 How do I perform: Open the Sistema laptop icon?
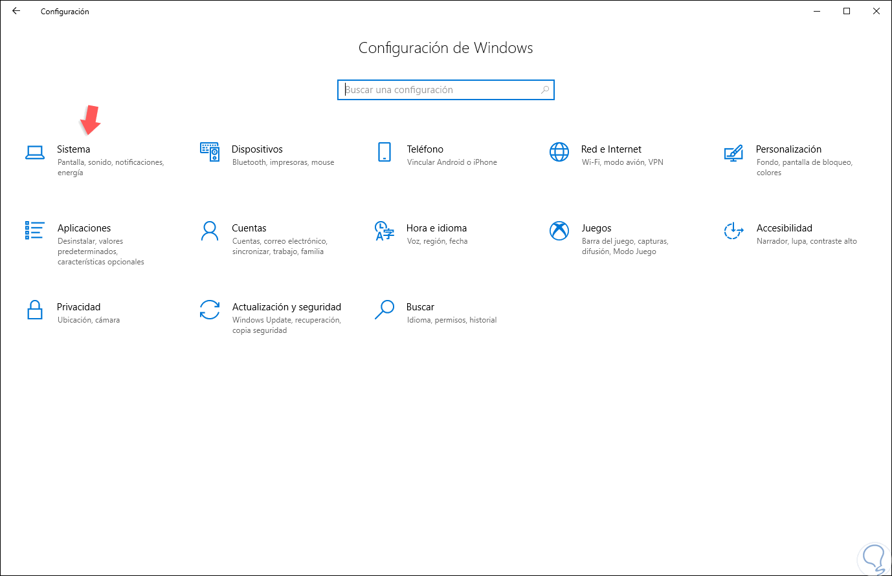pyautogui.click(x=35, y=152)
